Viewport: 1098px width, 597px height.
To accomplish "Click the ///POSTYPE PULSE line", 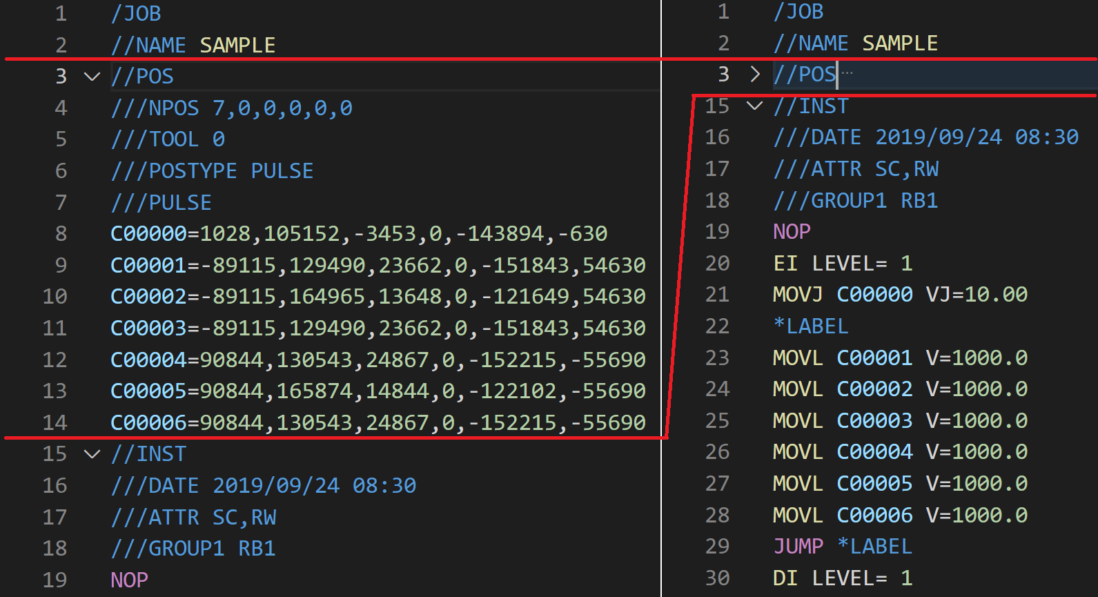I will click(x=213, y=171).
